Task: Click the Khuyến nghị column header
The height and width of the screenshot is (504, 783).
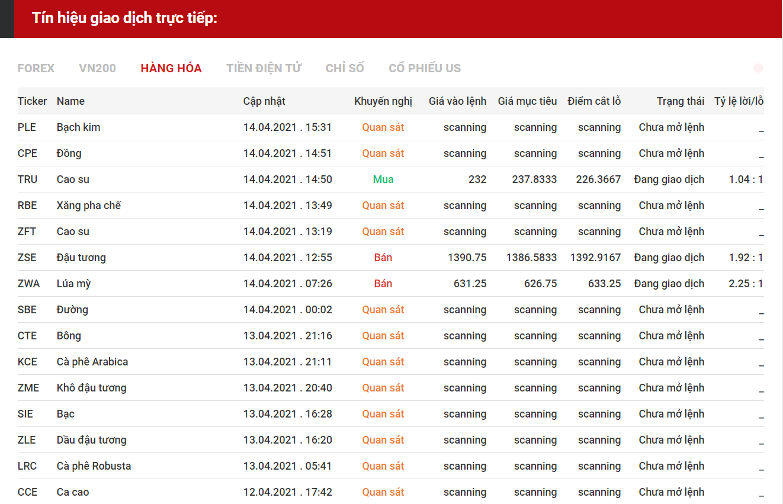Action: (x=383, y=101)
